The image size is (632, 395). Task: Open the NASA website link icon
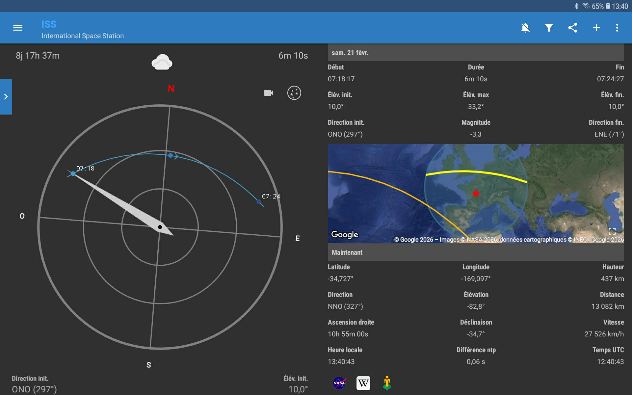tap(339, 383)
